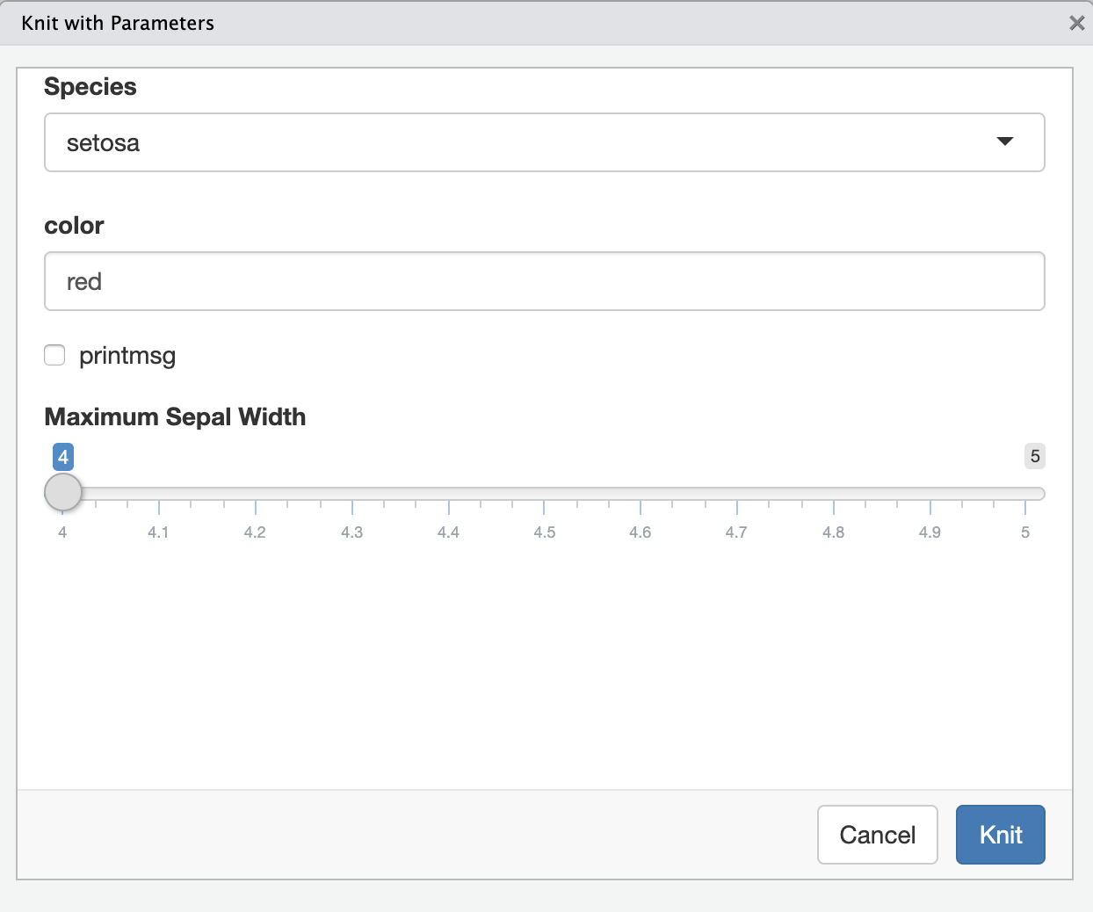
Task: Click the 4.4 slider tick label
Action: 448,532
